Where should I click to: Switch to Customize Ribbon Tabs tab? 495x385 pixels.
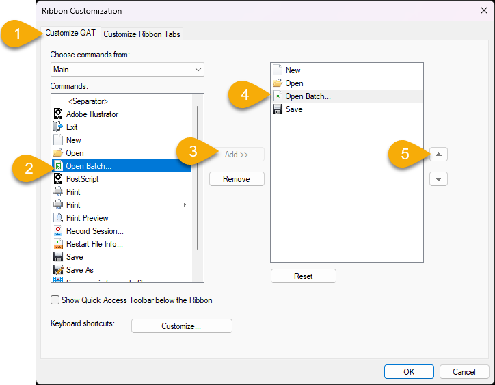point(142,34)
